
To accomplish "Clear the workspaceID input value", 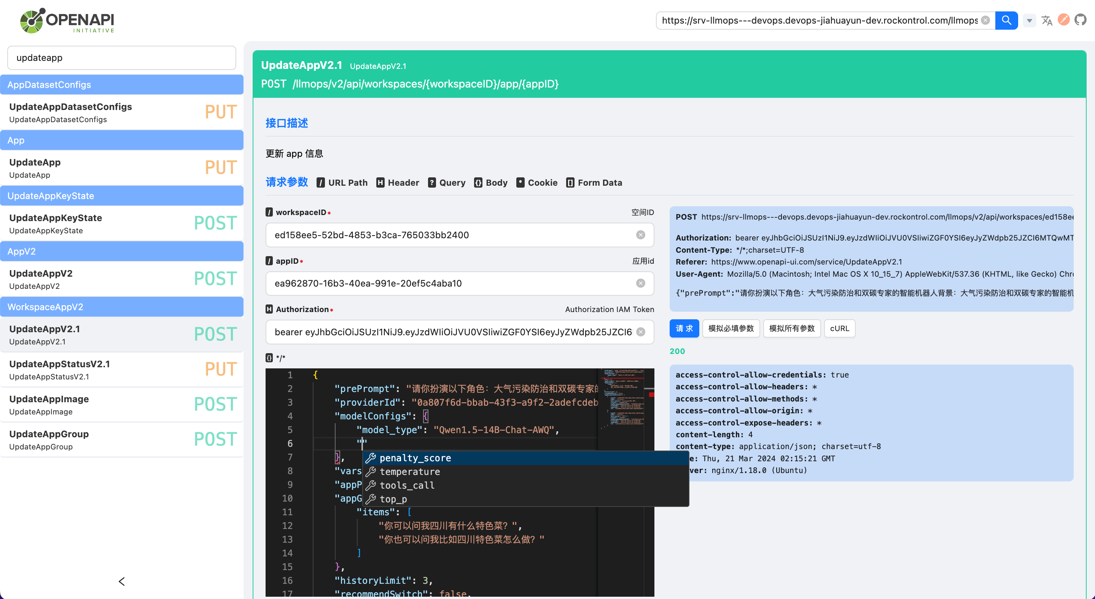I will [640, 235].
